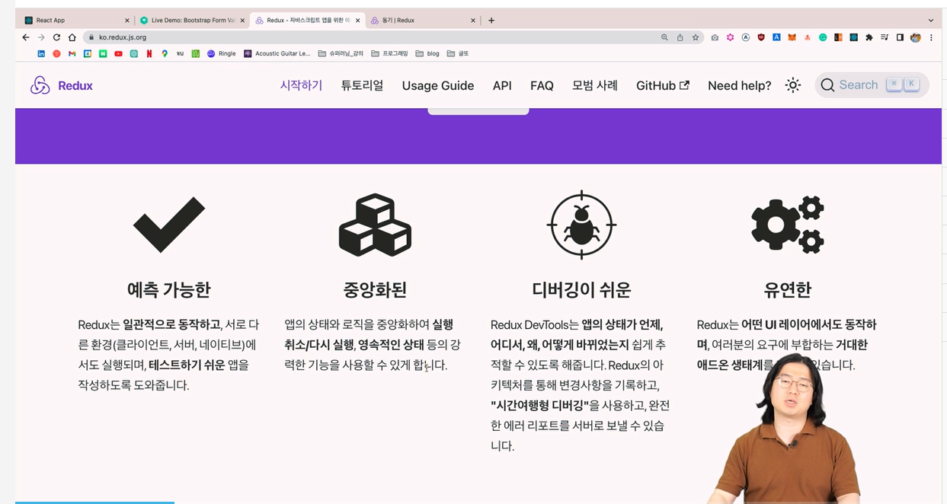Open the 튜토리얼 nav menu
The image size is (947, 504).
(362, 85)
